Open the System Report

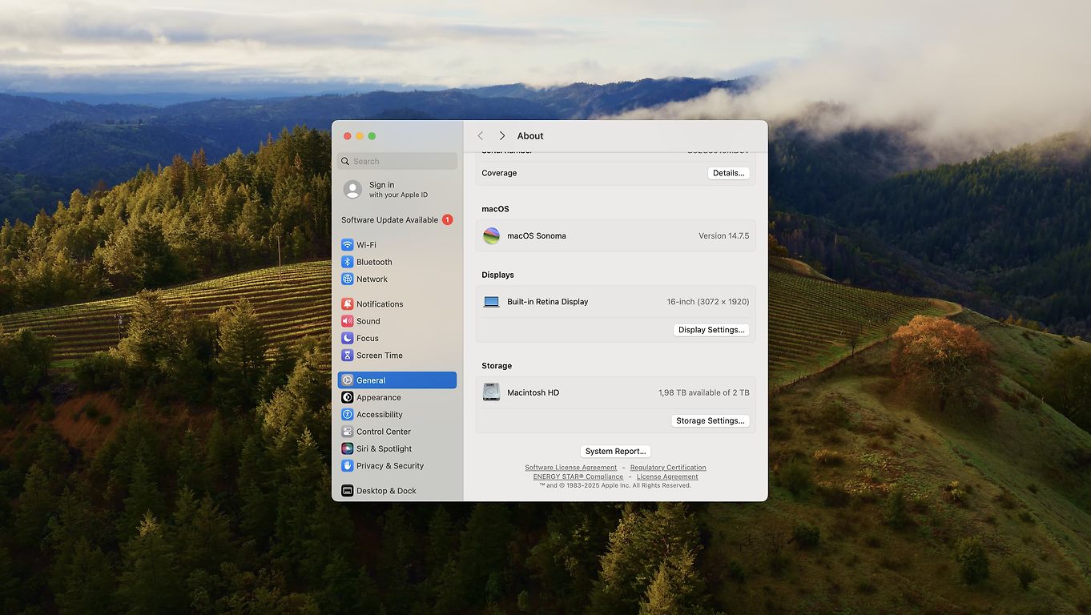click(615, 452)
